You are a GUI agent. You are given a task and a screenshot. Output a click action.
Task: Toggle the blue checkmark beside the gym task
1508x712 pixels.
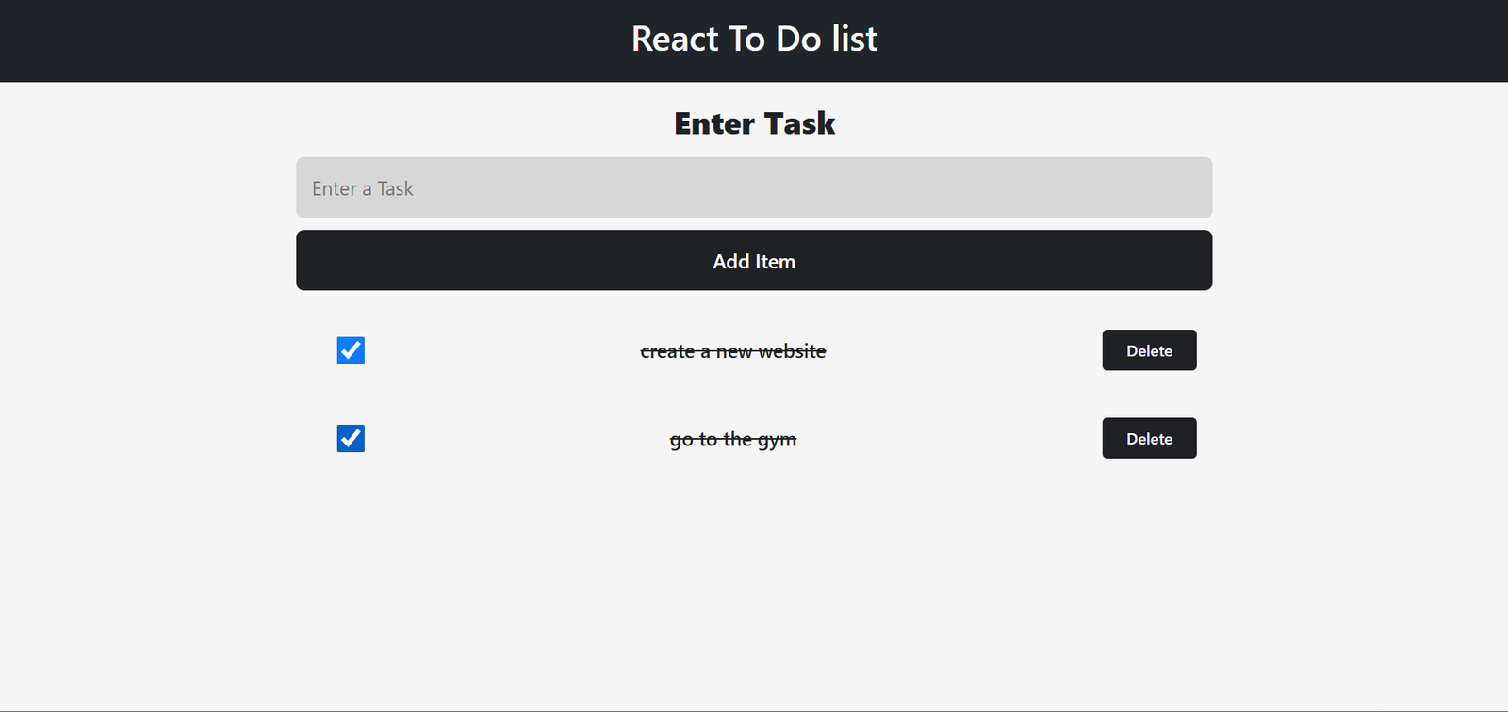(x=351, y=439)
